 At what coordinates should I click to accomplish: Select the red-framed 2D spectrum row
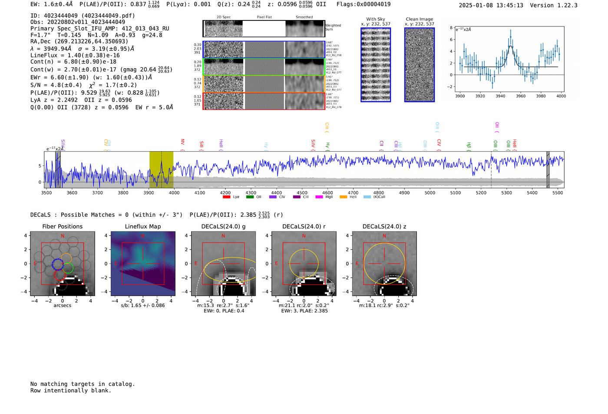click(x=264, y=101)
